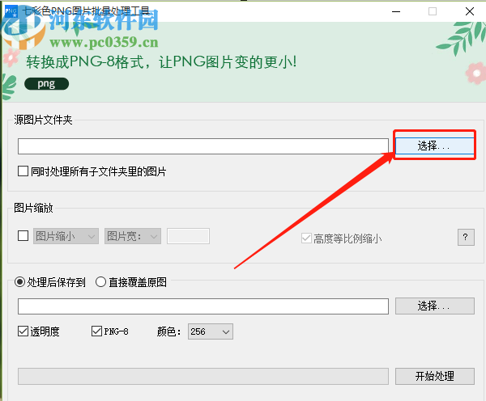This screenshot has height=401, width=486.
Task: Open the 颜色 256 dropdown
Action: [211, 331]
